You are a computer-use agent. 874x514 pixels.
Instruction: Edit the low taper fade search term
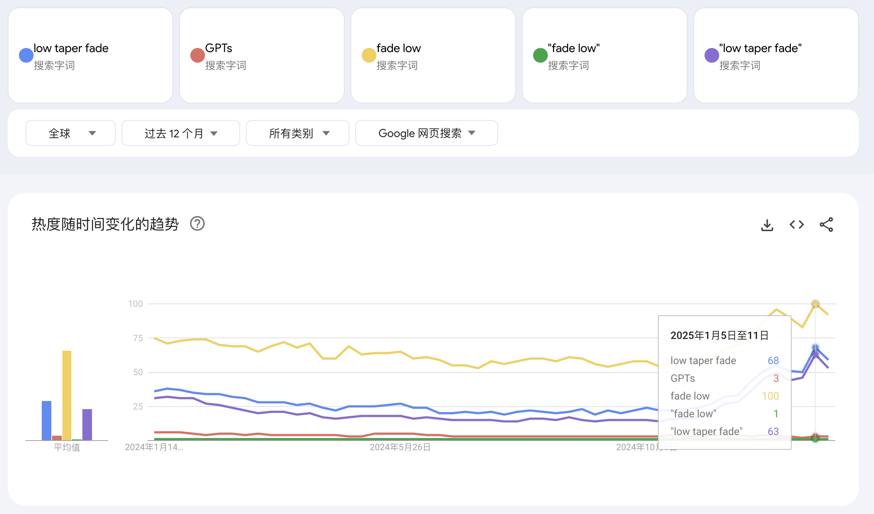[91, 55]
